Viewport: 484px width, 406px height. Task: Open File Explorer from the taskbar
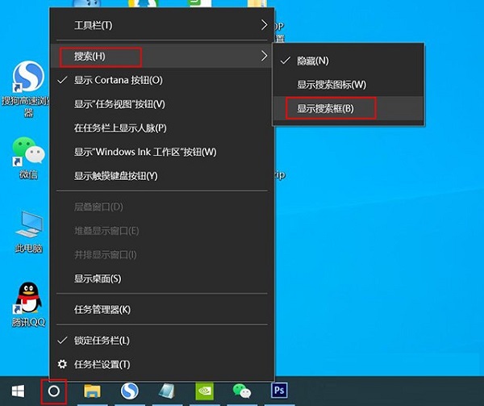(x=93, y=391)
